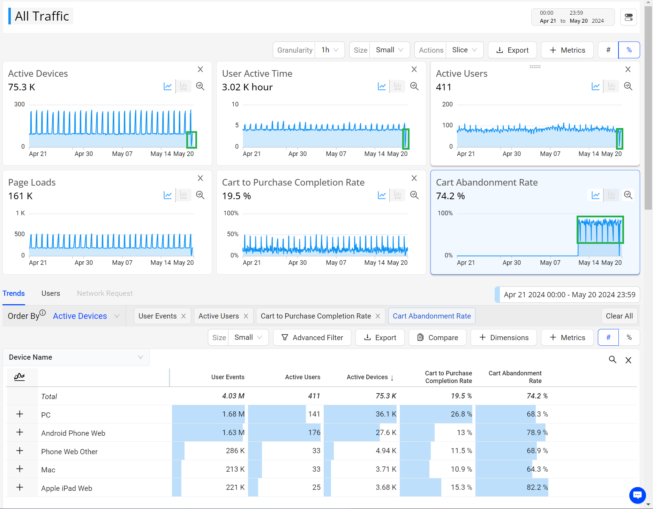This screenshot has height=509, width=653.
Task: Open the Granularity 1h dropdown
Action: point(330,50)
